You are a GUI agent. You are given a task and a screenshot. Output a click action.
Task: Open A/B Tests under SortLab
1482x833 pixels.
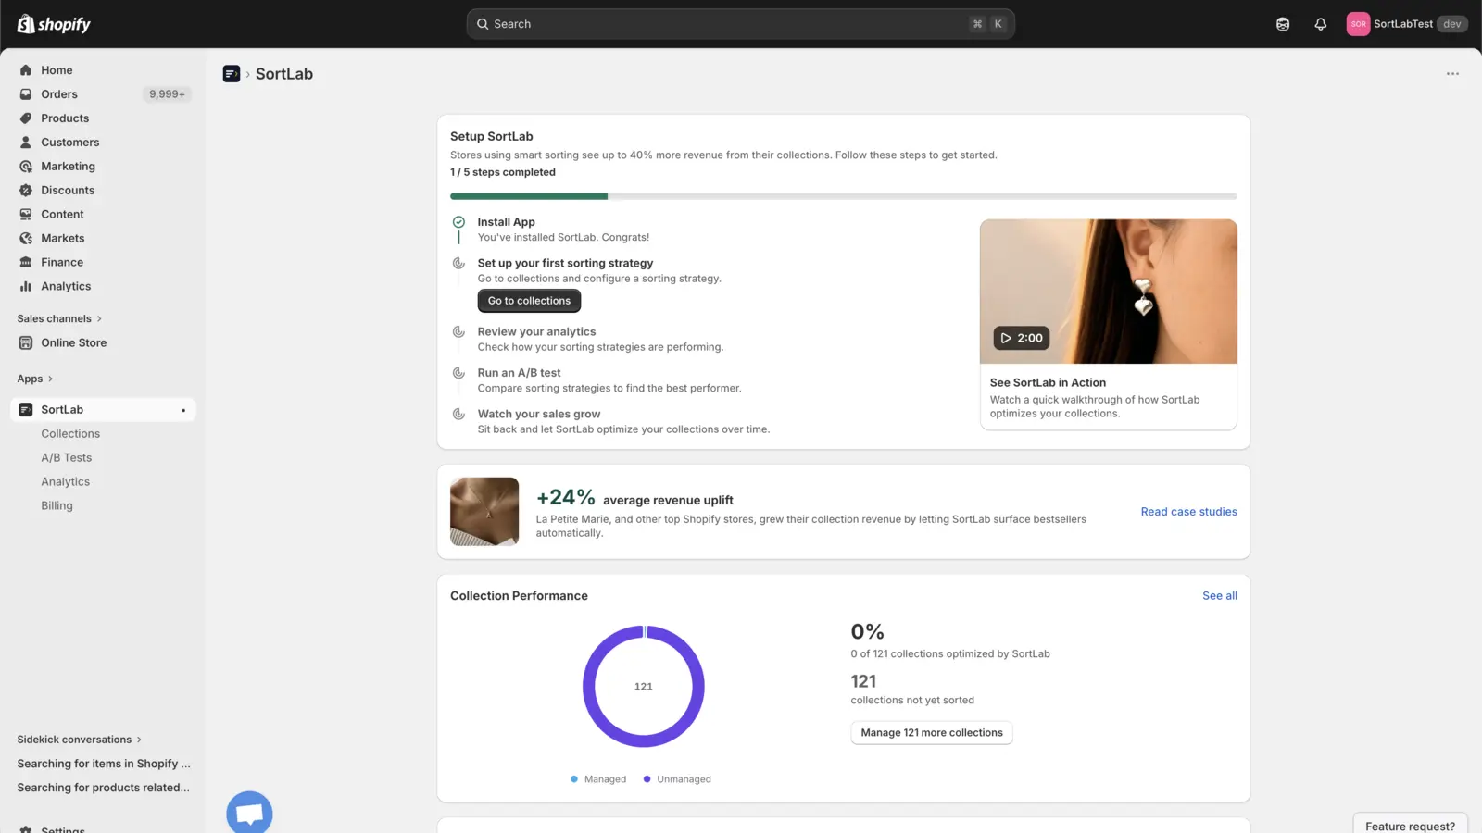click(x=67, y=458)
